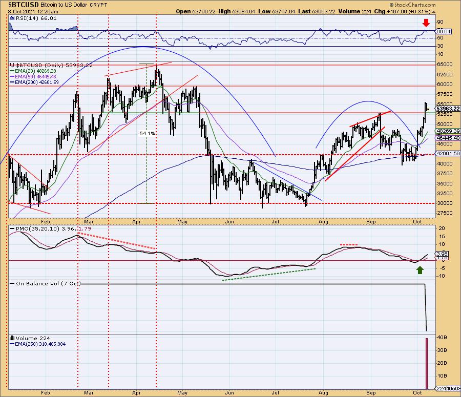
Task: Click the RSI(14) indicator panel icon
Action: coord(12,18)
